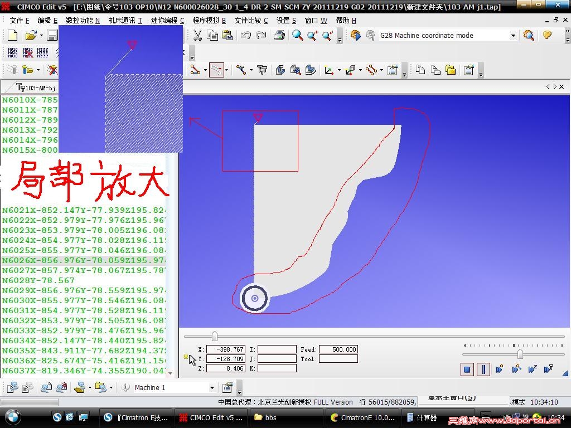571x428 pixels.
Task: Adjust the simulation speed slider handle
Action: pos(520,354)
